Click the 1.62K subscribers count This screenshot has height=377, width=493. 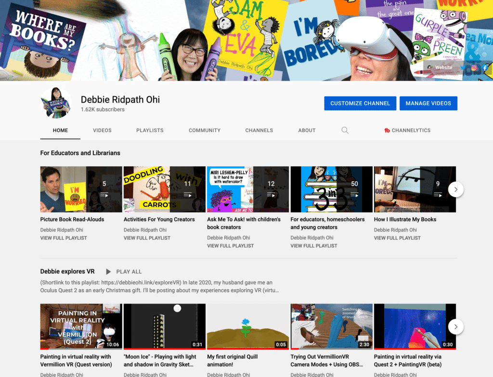pos(103,109)
